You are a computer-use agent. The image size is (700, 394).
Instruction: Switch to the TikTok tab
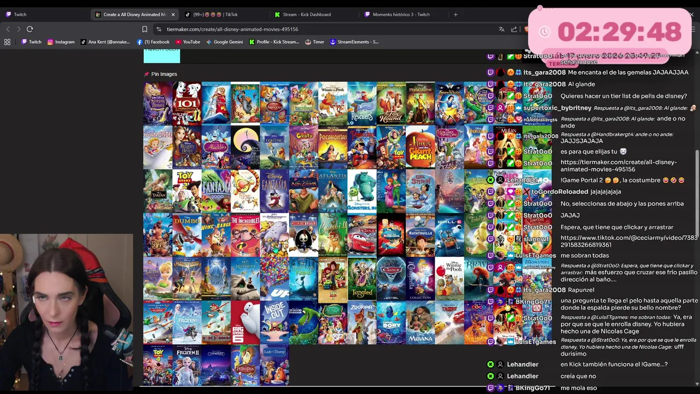pyautogui.click(x=224, y=14)
